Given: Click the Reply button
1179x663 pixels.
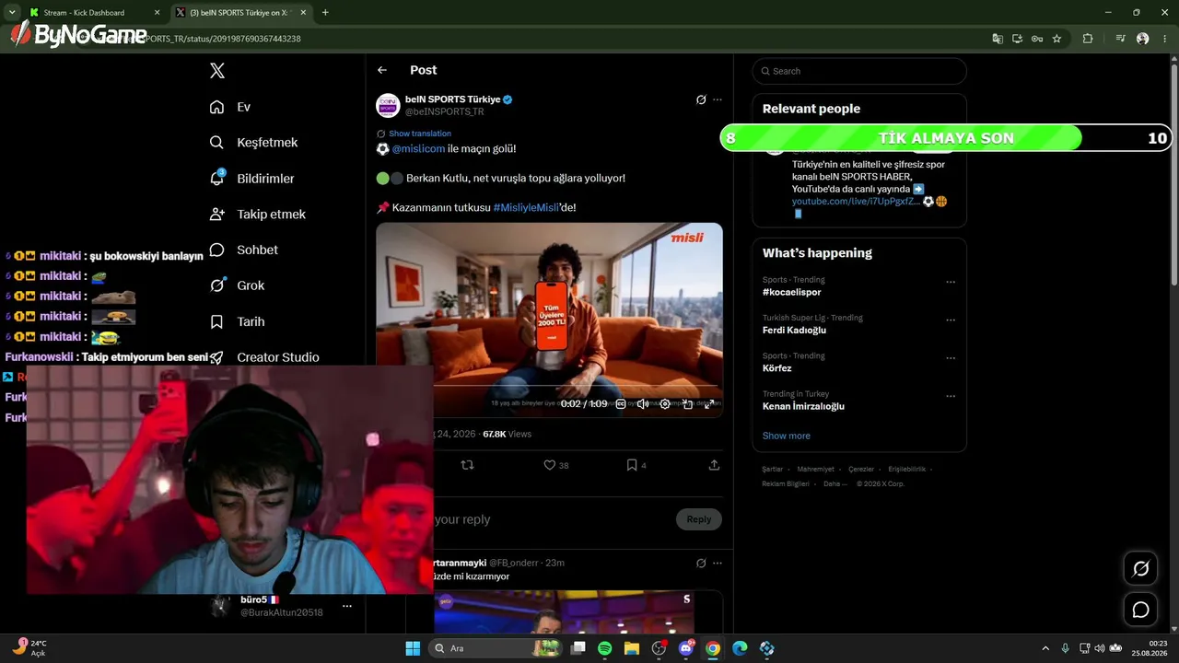Looking at the screenshot, I should click(699, 519).
